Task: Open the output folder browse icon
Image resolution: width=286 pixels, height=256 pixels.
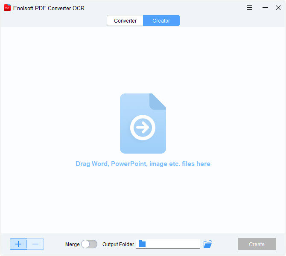Action: tap(208, 244)
